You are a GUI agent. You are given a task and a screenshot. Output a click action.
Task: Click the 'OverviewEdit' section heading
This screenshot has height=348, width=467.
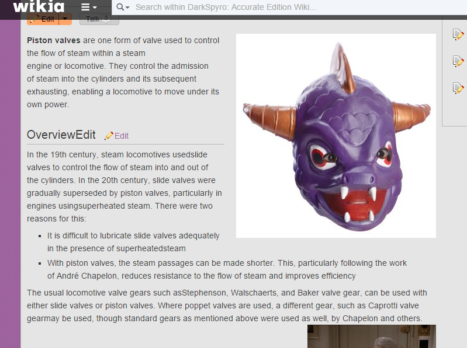tap(61, 135)
